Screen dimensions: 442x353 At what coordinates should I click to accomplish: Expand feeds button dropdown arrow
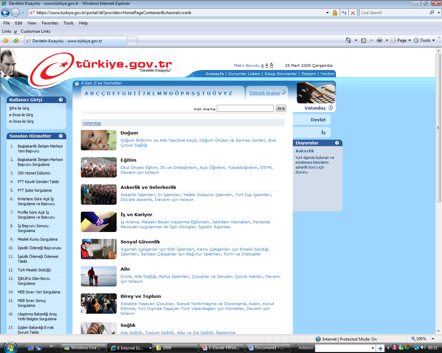click(371, 40)
